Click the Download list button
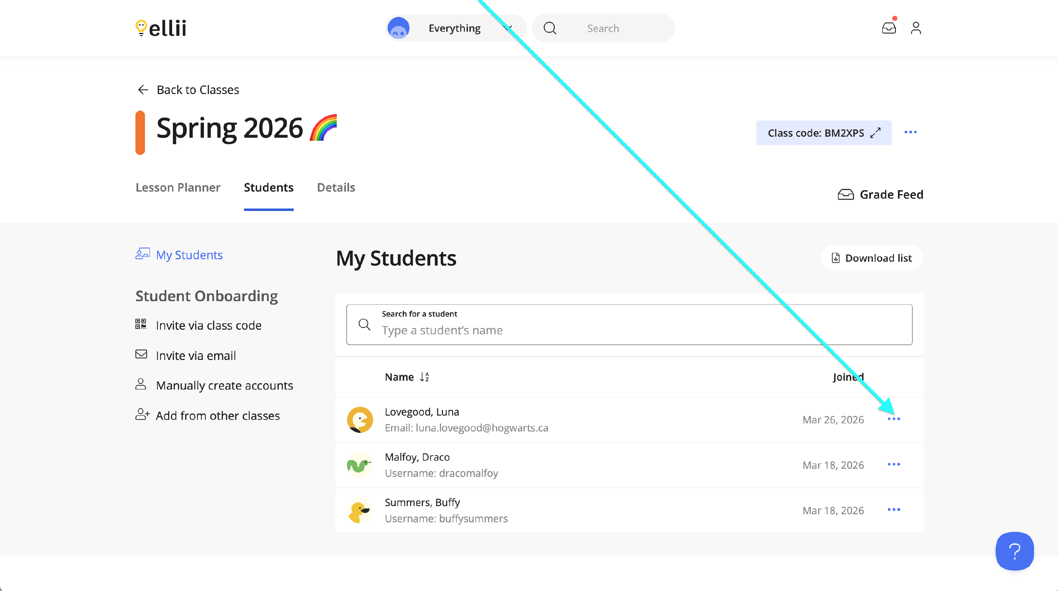 coord(871,258)
